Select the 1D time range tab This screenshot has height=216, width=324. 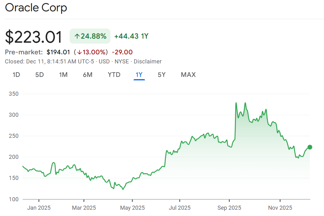[16, 75]
